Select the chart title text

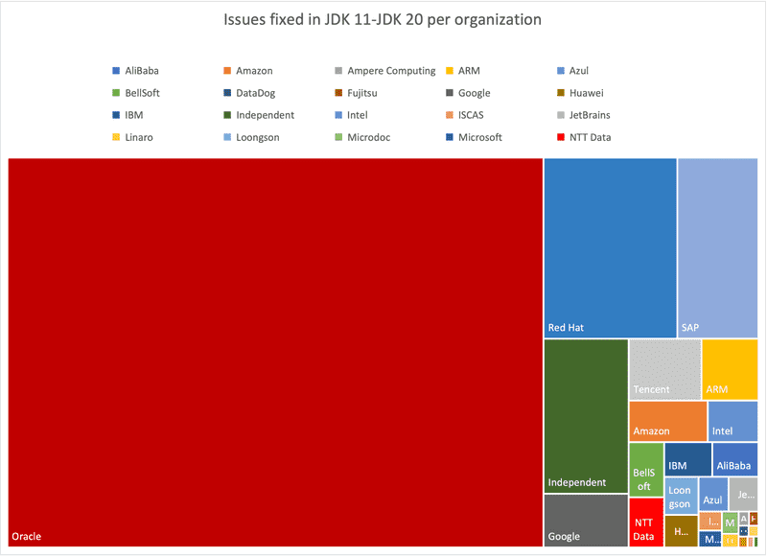point(383,19)
